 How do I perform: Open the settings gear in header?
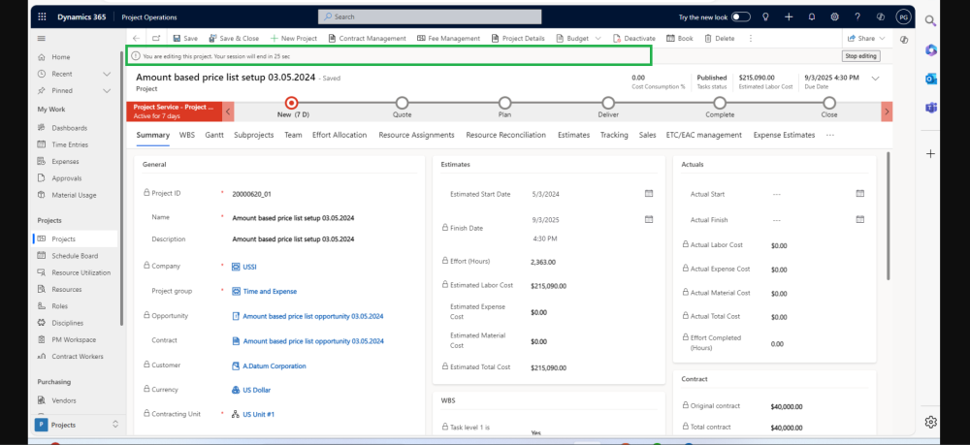coord(834,17)
